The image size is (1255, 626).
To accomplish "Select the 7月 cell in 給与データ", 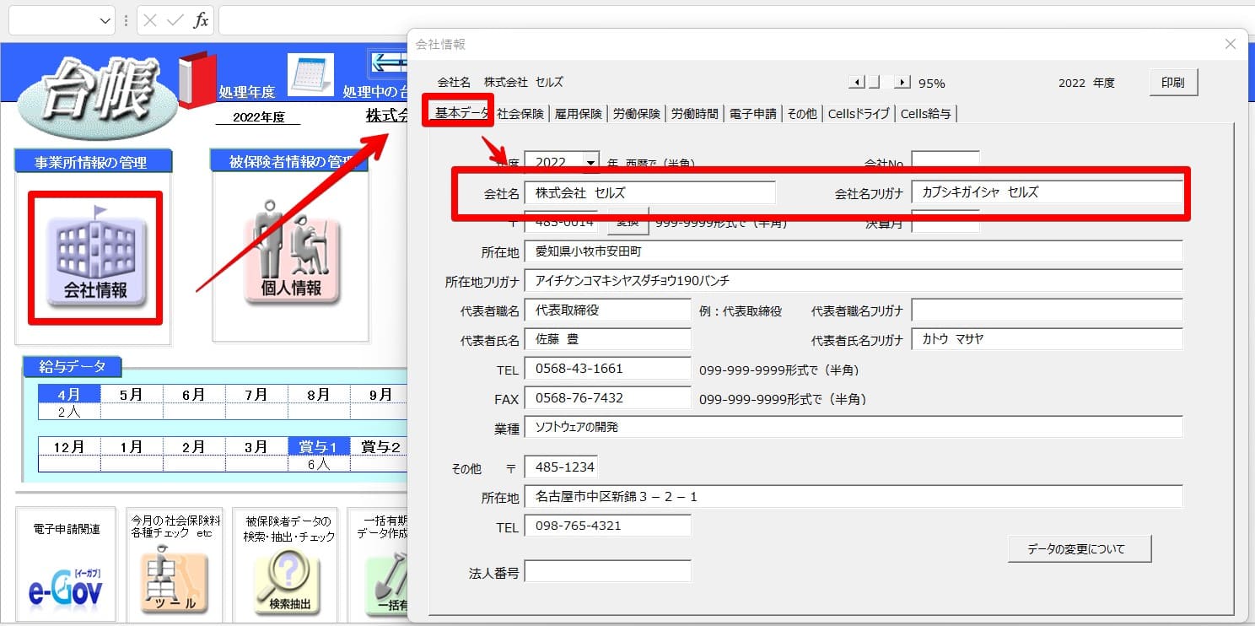I will coord(256,394).
